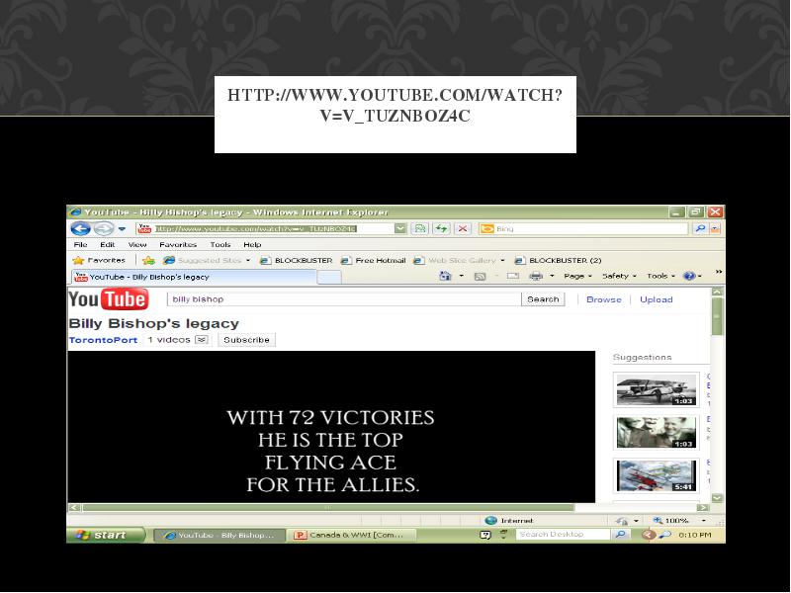
Task: Click the Subscribe button
Action: [x=246, y=340]
